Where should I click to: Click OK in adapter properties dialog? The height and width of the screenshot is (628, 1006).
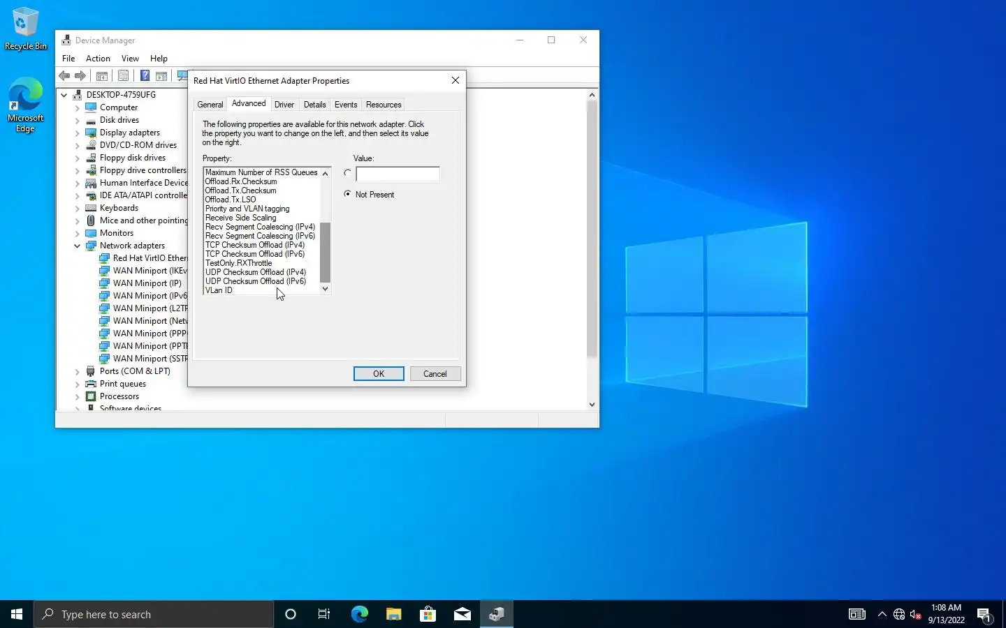pos(379,374)
